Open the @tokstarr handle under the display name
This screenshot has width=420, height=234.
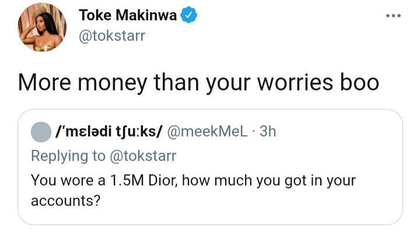(110, 36)
